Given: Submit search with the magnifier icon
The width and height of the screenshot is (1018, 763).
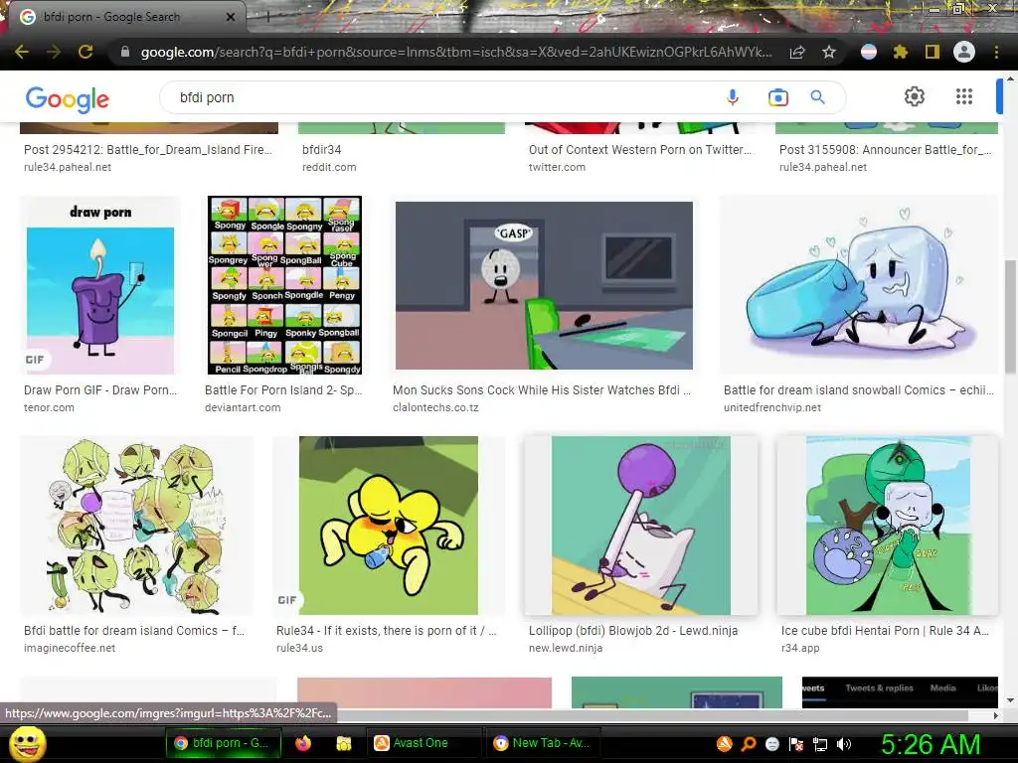Looking at the screenshot, I should [x=818, y=97].
